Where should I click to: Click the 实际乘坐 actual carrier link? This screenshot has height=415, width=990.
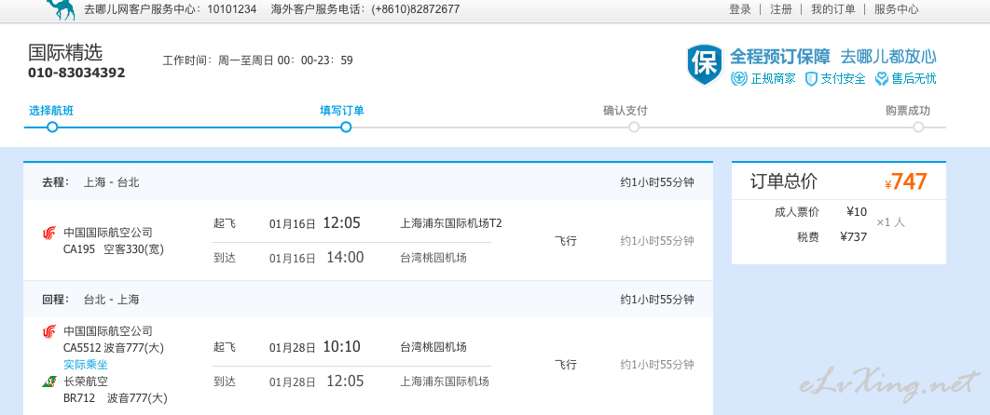pyautogui.click(x=86, y=365)
